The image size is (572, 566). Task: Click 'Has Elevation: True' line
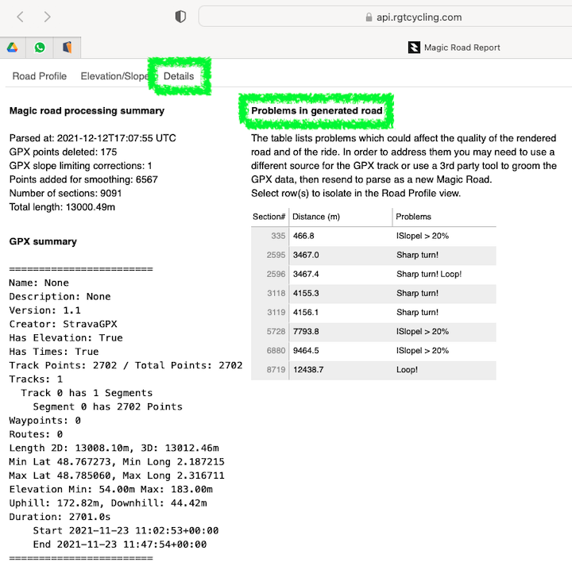point(66,338)
